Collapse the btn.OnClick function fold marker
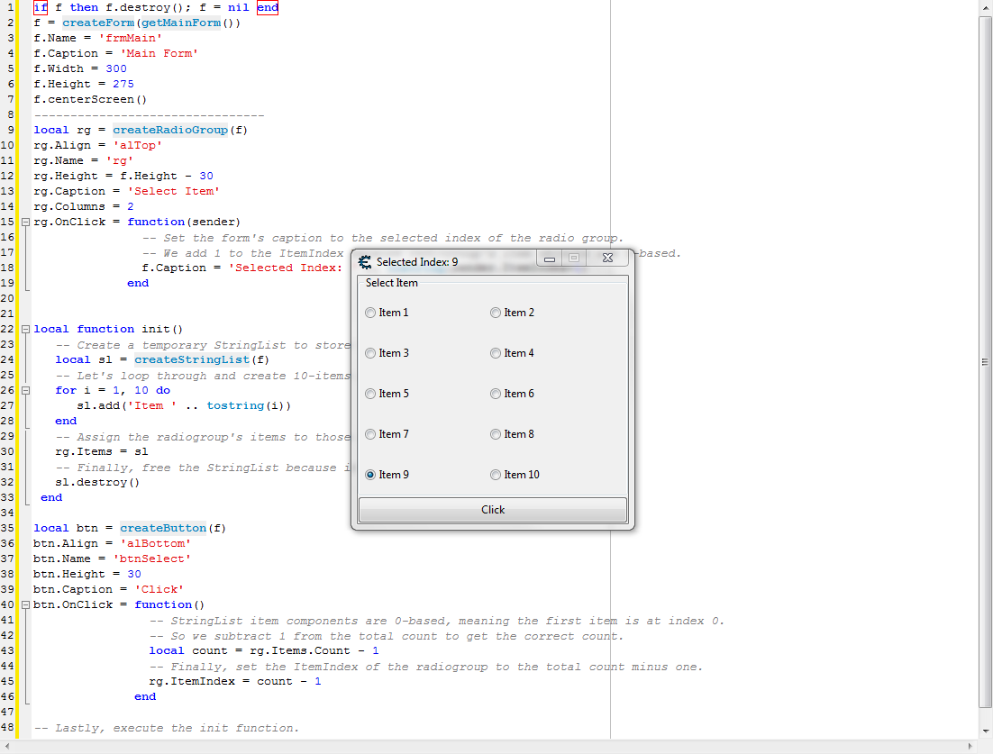 tap(25, 605)
